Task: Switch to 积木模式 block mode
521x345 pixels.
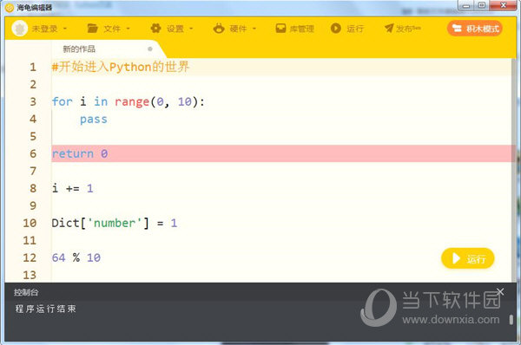Action: point(474,29)
